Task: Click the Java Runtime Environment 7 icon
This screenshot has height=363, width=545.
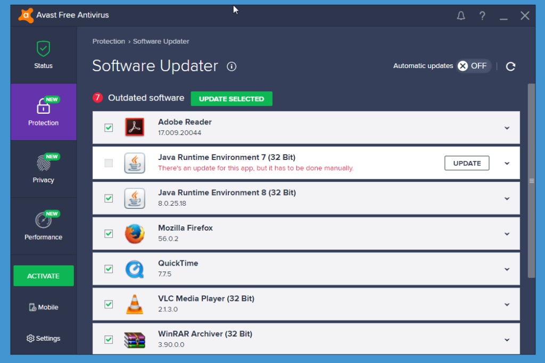Action: click(x=135, y=163)
